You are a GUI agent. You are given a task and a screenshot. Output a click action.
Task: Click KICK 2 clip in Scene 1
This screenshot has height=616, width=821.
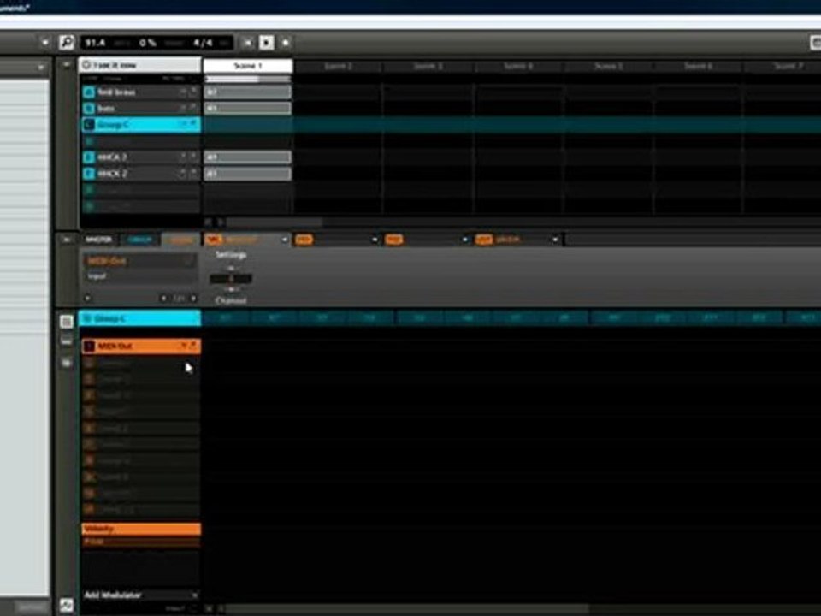click(248, 174)
